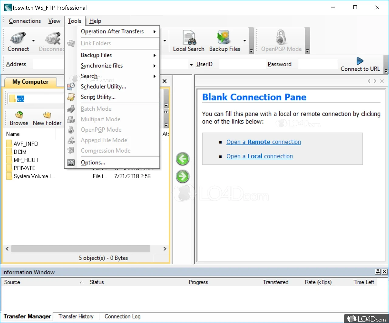Viewport: 389px width, 323px height.
Task: Open the View menu
Action: coord(54,21)
